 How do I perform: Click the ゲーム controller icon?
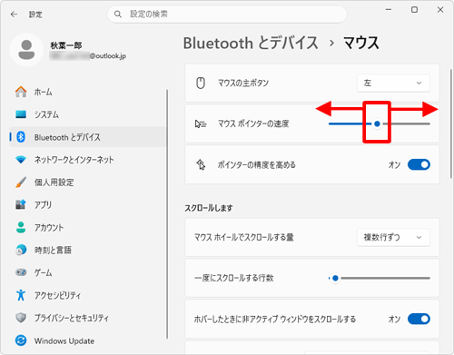(x=21, y=272)
